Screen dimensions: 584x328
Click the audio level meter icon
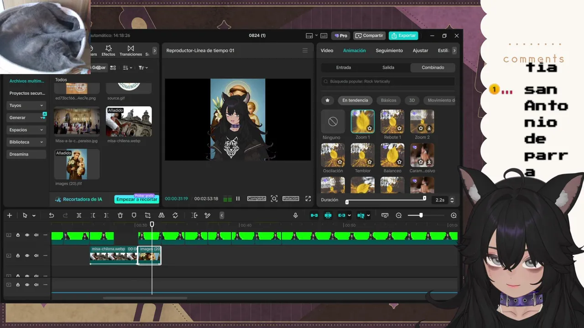(x=227, y=199)
